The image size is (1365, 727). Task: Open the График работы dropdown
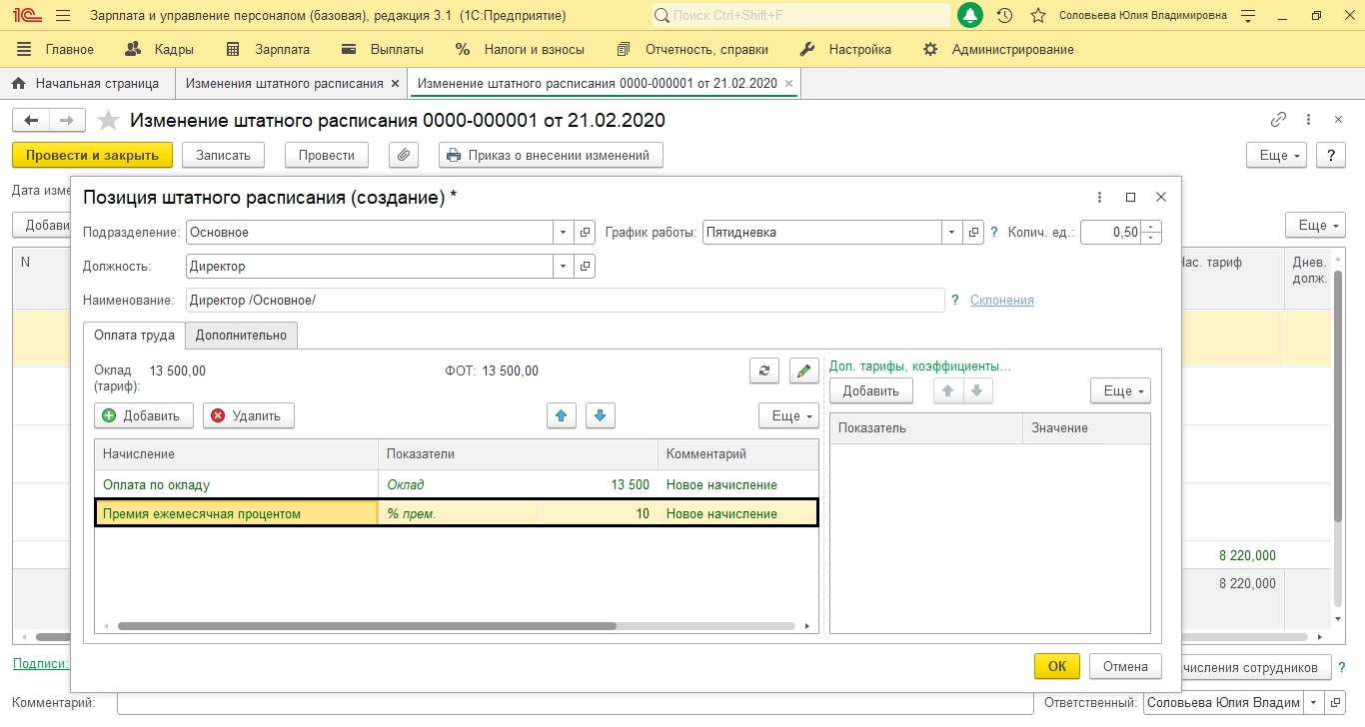(x=952, y=233)
